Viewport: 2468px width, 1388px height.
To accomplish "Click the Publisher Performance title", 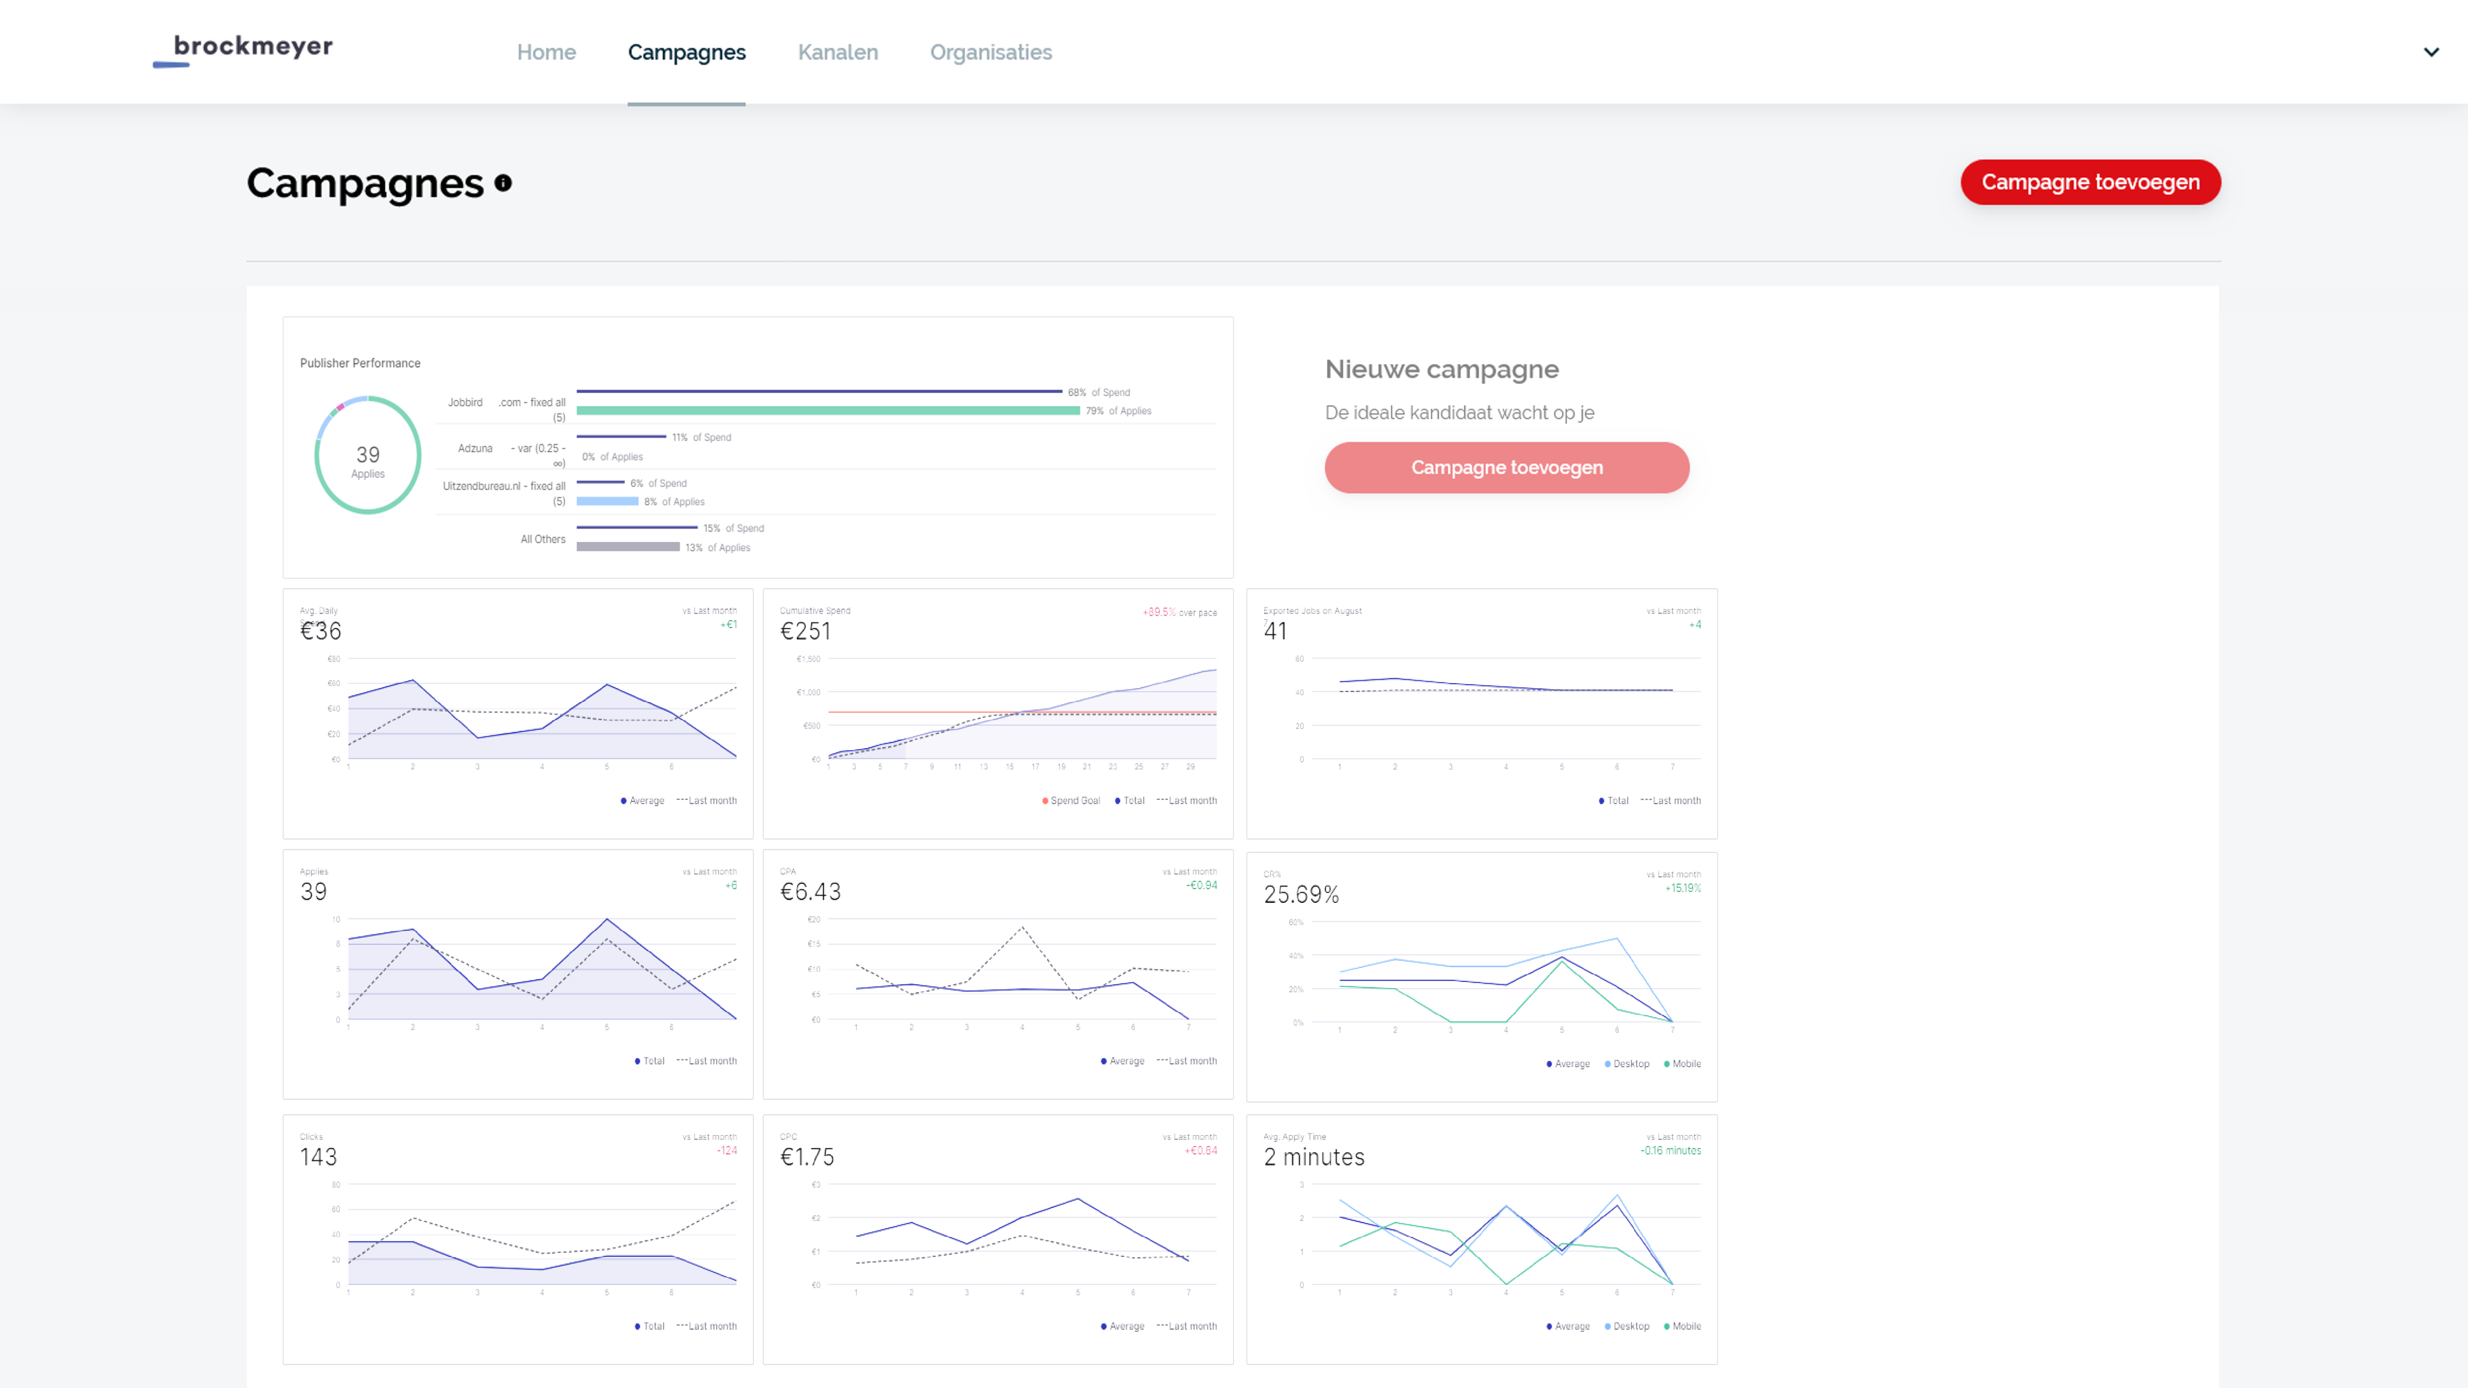I will click(x=360, y=363).
